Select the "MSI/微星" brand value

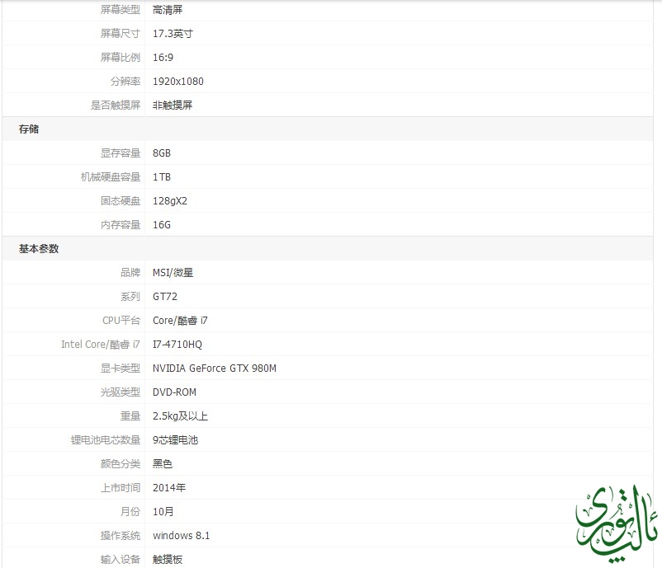click(173, 273)
